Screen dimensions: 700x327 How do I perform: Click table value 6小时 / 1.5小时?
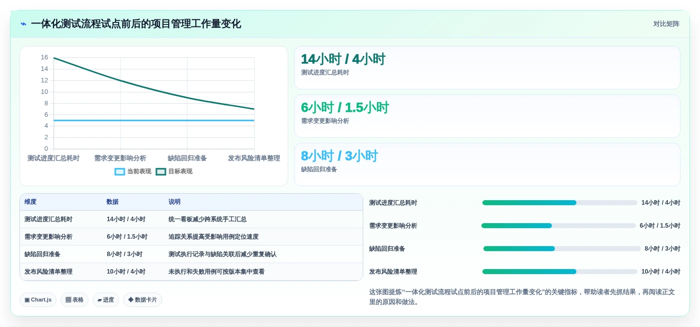(127, 237)
